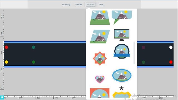Viewport: 178px width, 100px height.
Task: Choose the computer monitor image frame
Action: click(122, 35)
